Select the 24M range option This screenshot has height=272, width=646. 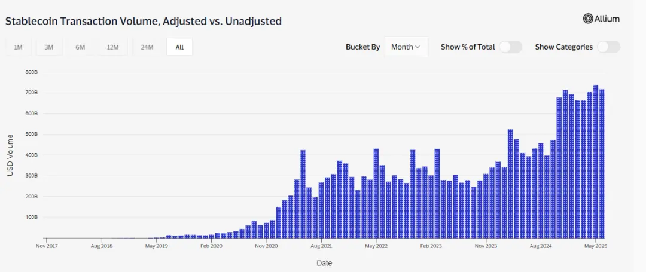coord(147,47)
